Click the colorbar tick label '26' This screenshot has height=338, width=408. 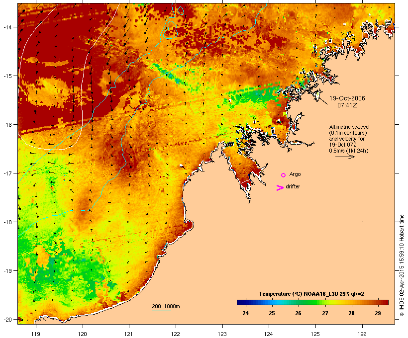[298, 313]
